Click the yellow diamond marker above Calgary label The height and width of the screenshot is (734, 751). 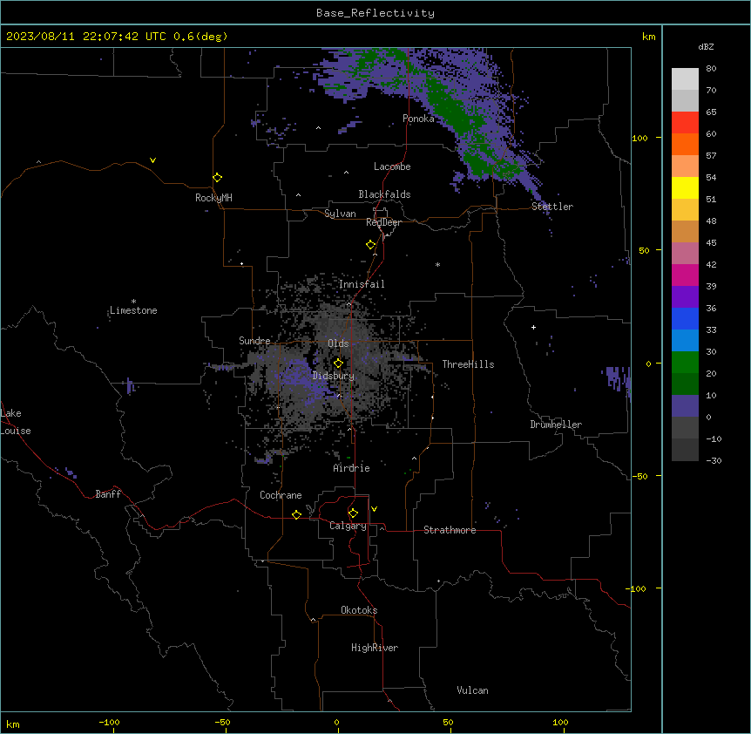pyautogui.click(x=353, y=513)
